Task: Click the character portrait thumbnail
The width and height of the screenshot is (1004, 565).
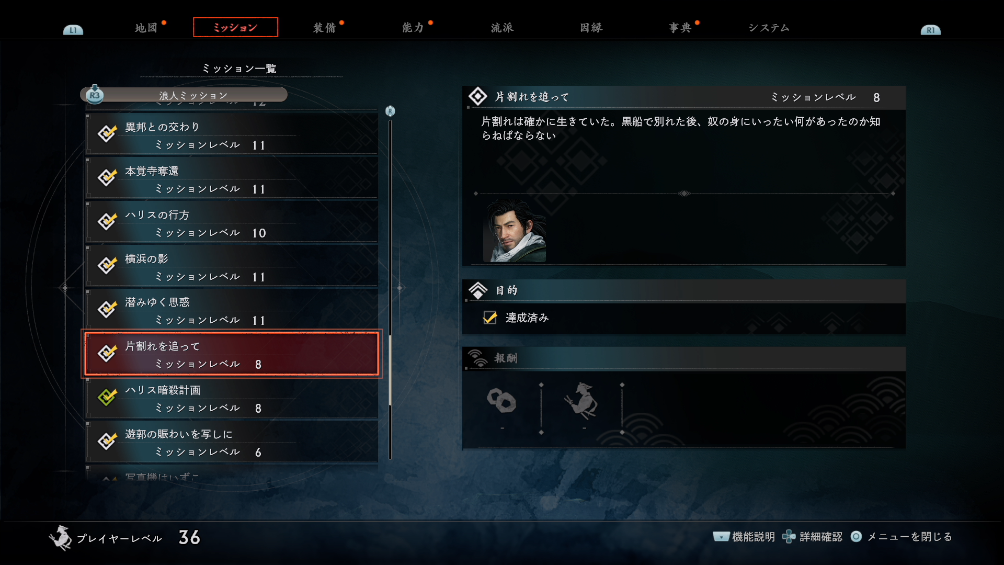Action: click(515, 231)
